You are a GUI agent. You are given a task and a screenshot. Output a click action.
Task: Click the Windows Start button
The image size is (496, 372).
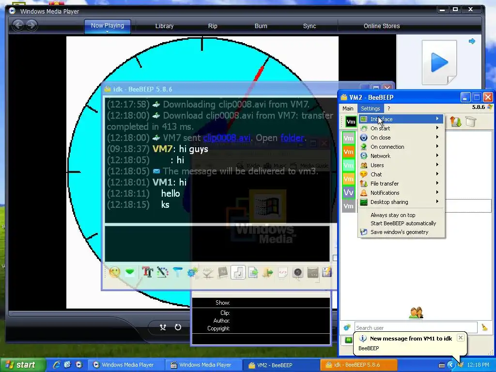(x=23, y=365)
